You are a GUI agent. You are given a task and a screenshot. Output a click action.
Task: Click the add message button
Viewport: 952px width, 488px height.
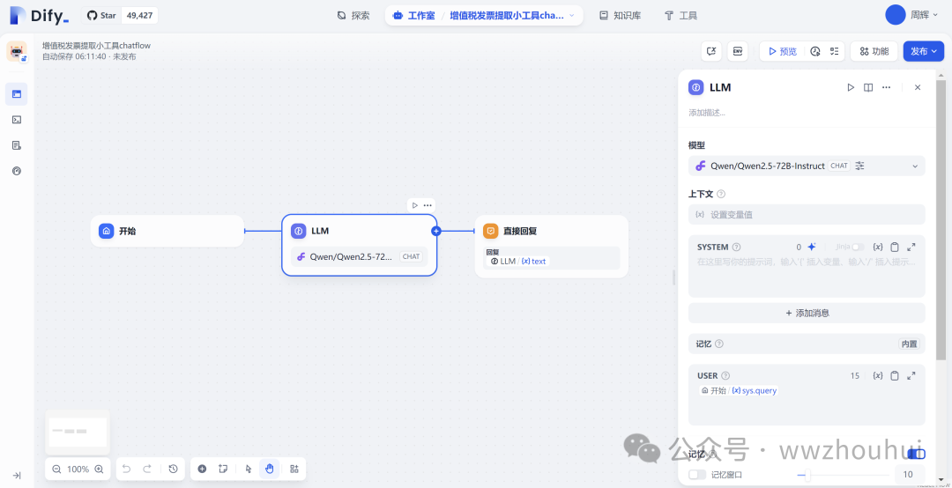click(807, 314)
